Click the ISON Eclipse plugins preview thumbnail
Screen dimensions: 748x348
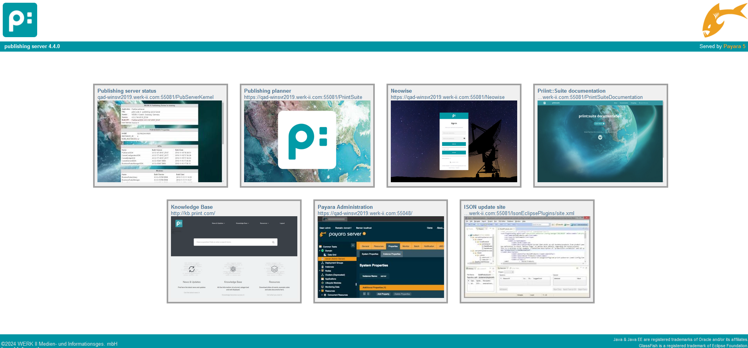pyautogui.click(x=527, y=257)
